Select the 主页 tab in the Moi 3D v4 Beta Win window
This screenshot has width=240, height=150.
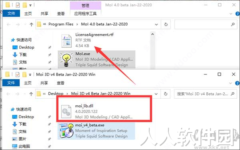28,83
